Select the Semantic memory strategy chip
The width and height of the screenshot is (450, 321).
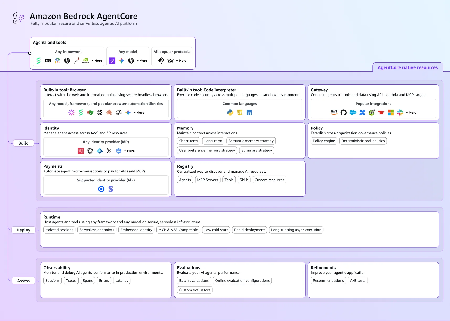[251, 141]
